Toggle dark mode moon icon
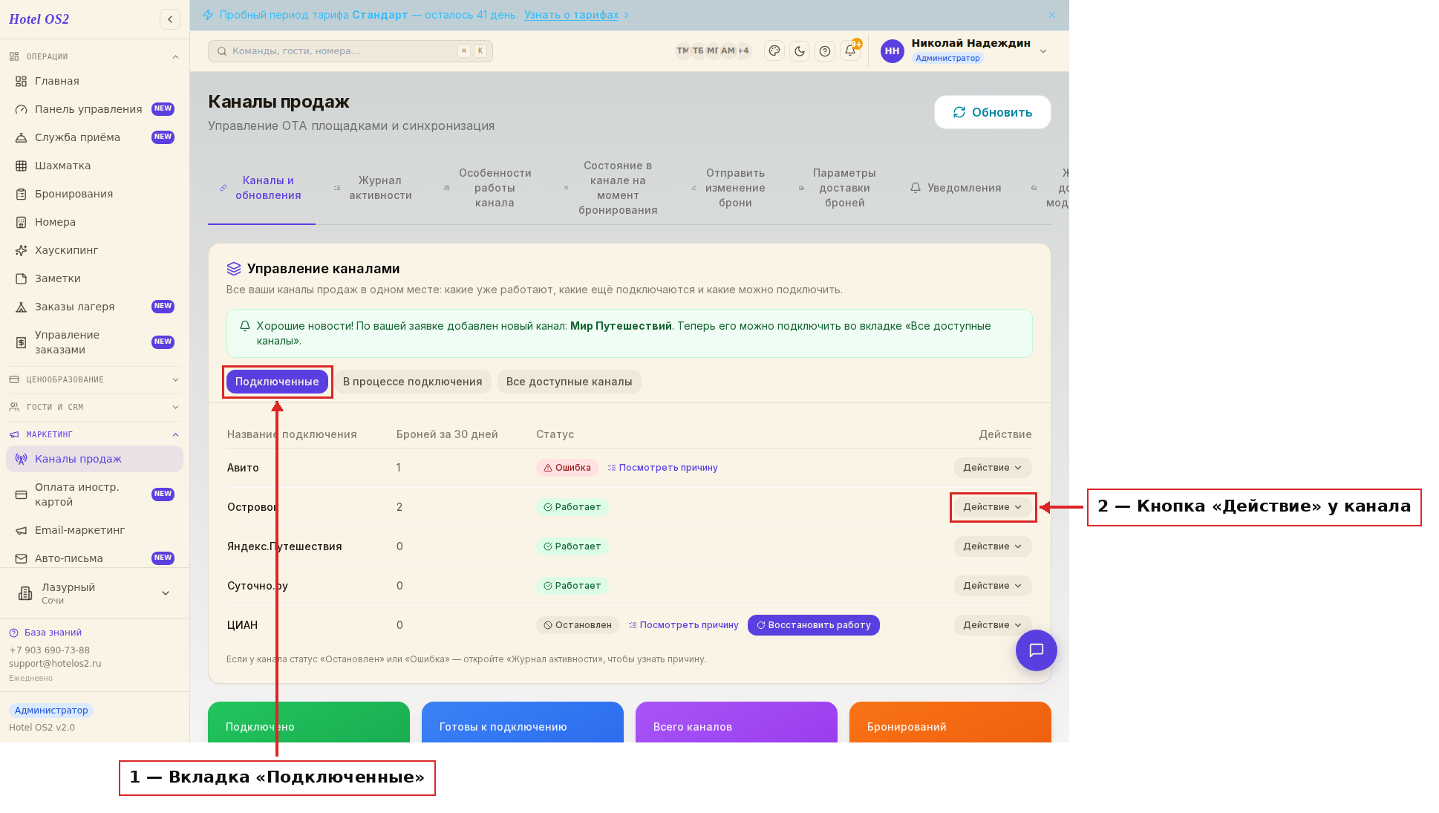Image resolution: width=1439 pixels, height=813 pixels. coord(800,51)
